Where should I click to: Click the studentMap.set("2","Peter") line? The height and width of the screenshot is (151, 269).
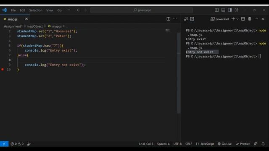pyautogui.click(x=44, y=36)
